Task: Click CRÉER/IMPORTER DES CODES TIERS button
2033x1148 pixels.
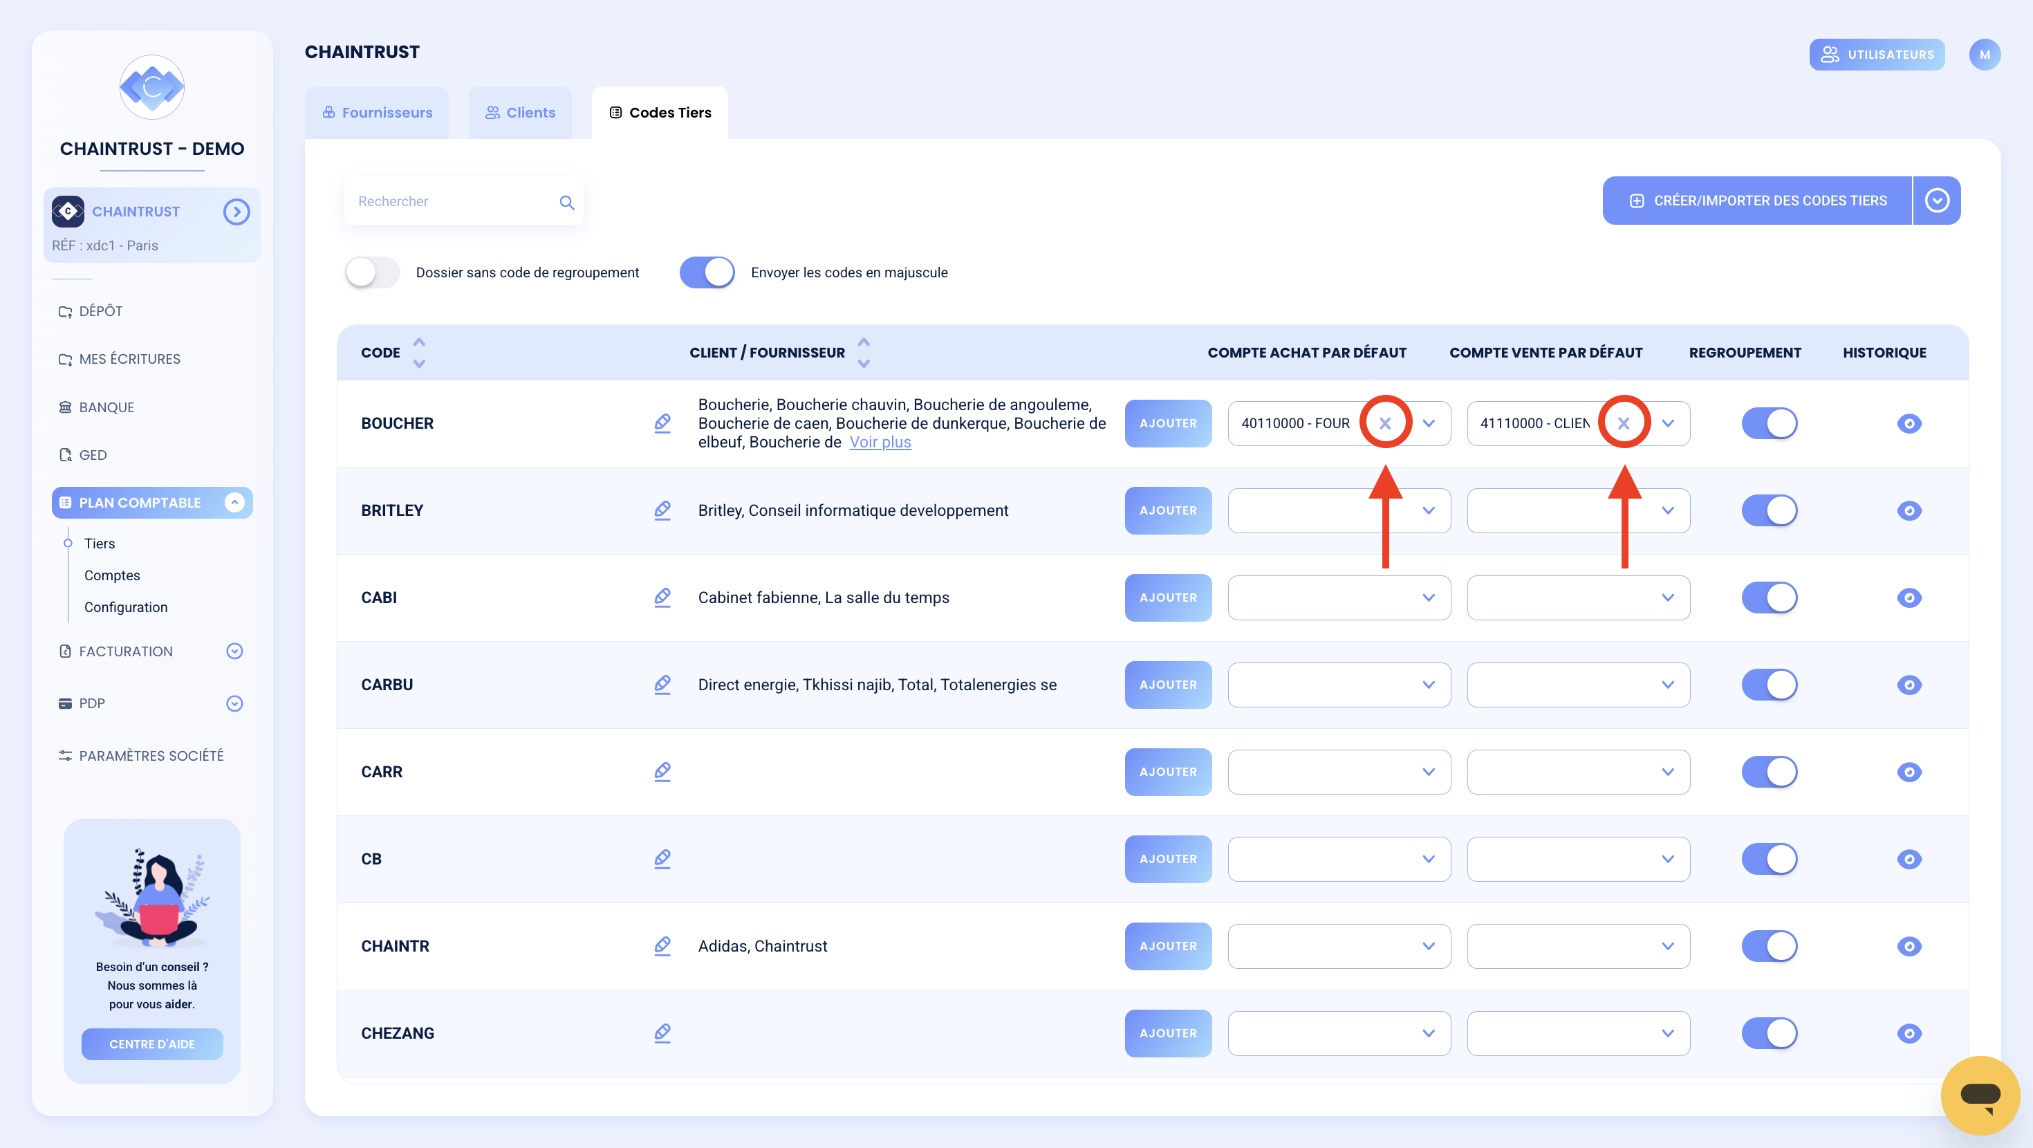Action: (x=1758, y=201)
